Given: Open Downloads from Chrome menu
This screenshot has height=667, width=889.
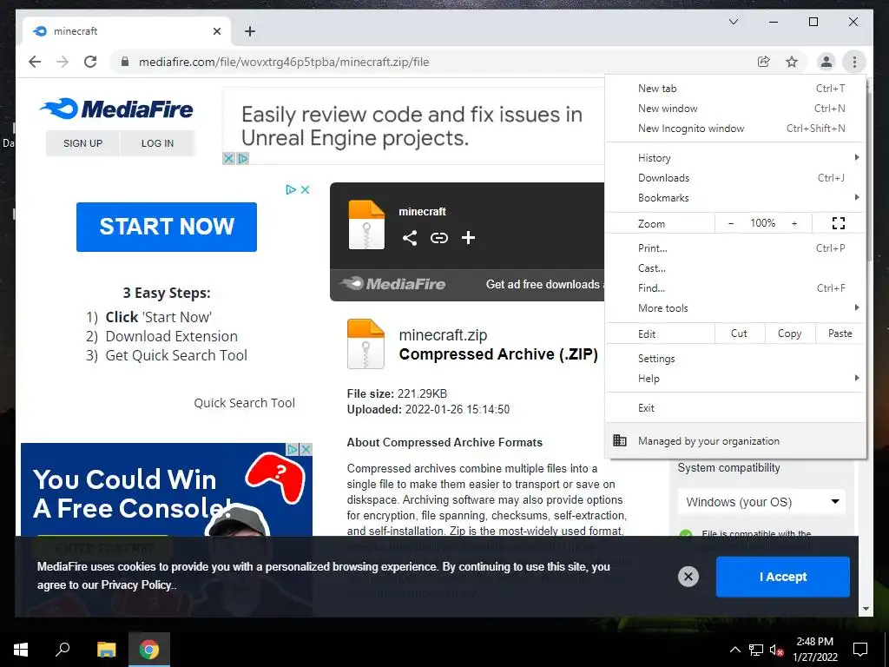Looking at the screenshot, I should tap(735, 177).
